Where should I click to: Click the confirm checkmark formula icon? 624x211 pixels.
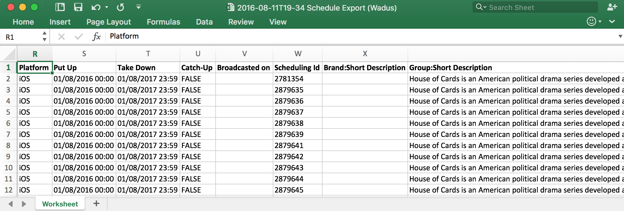click(x=79, y=37)
